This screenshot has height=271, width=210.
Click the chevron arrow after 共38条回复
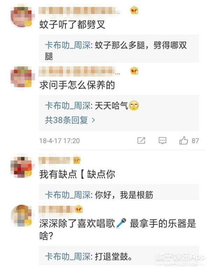[93, 120]
